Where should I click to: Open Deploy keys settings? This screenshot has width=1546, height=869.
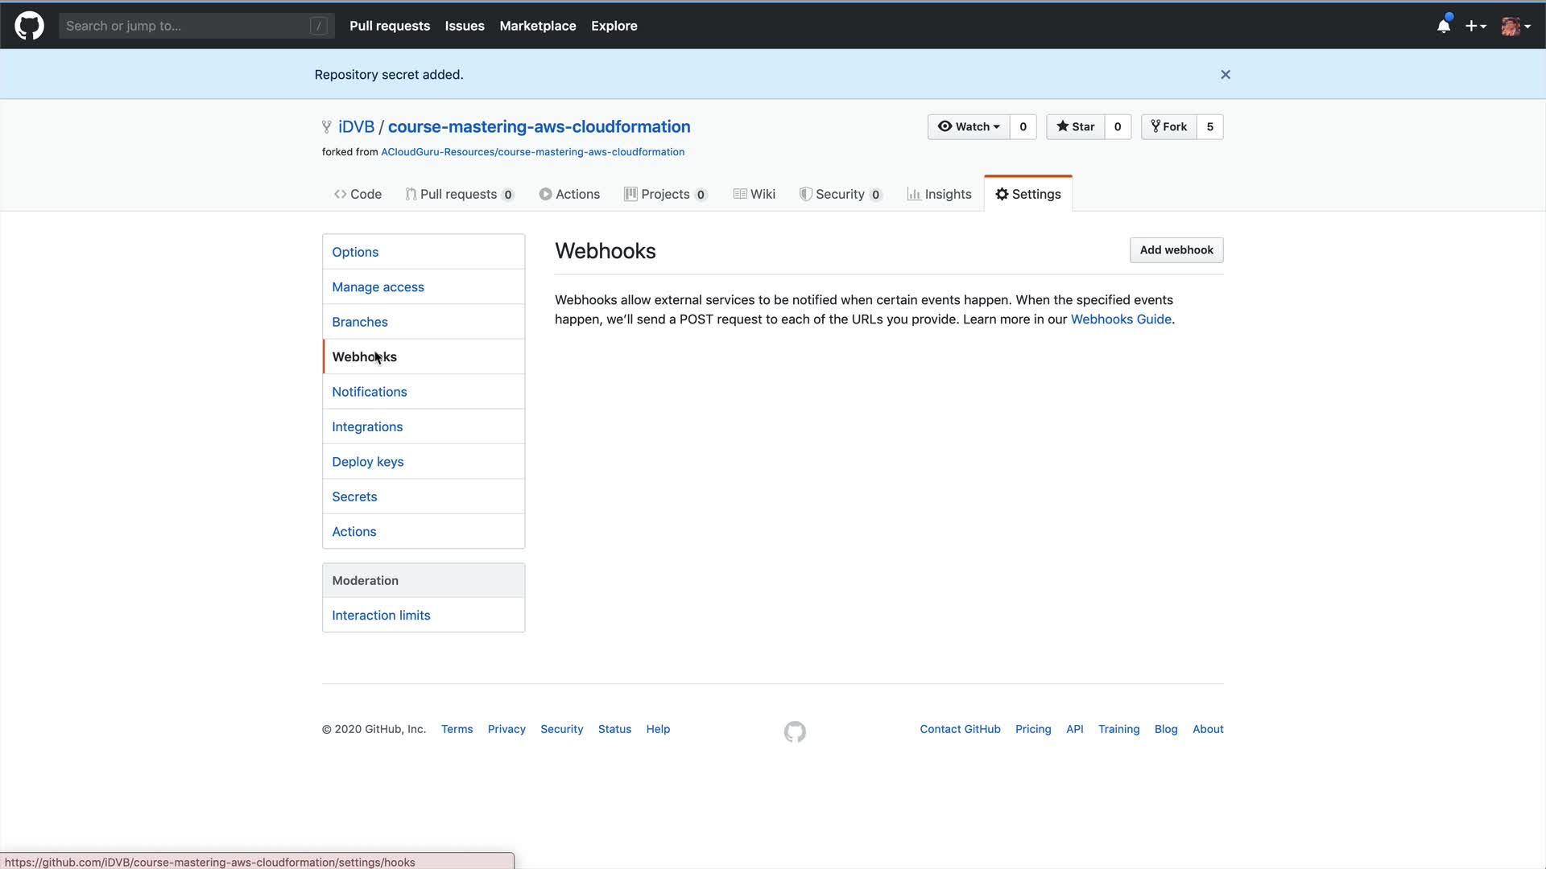point(367,462)
